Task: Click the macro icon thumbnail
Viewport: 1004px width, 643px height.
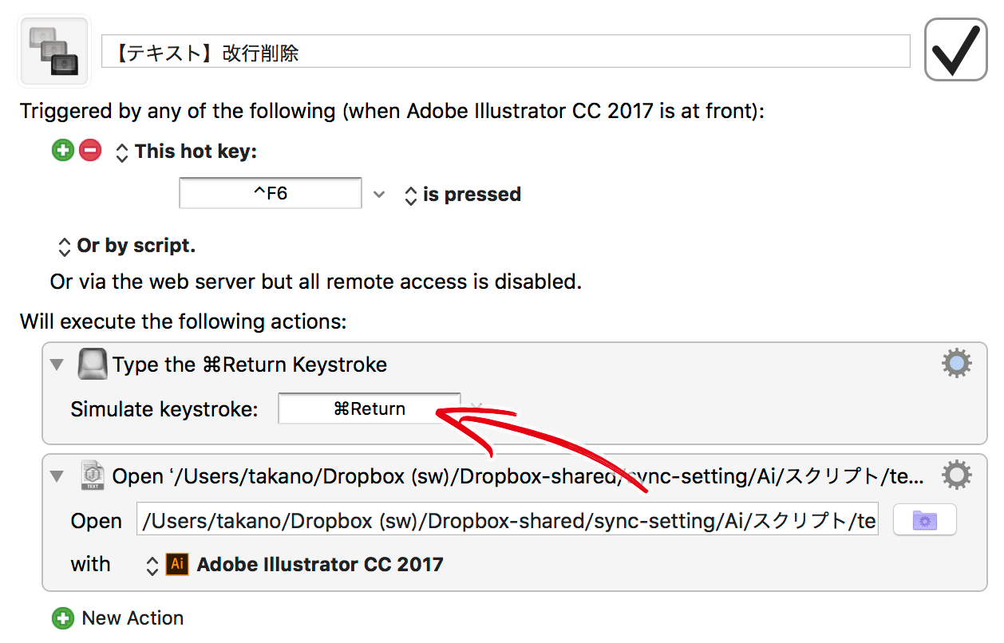Action: click(54, 50)
